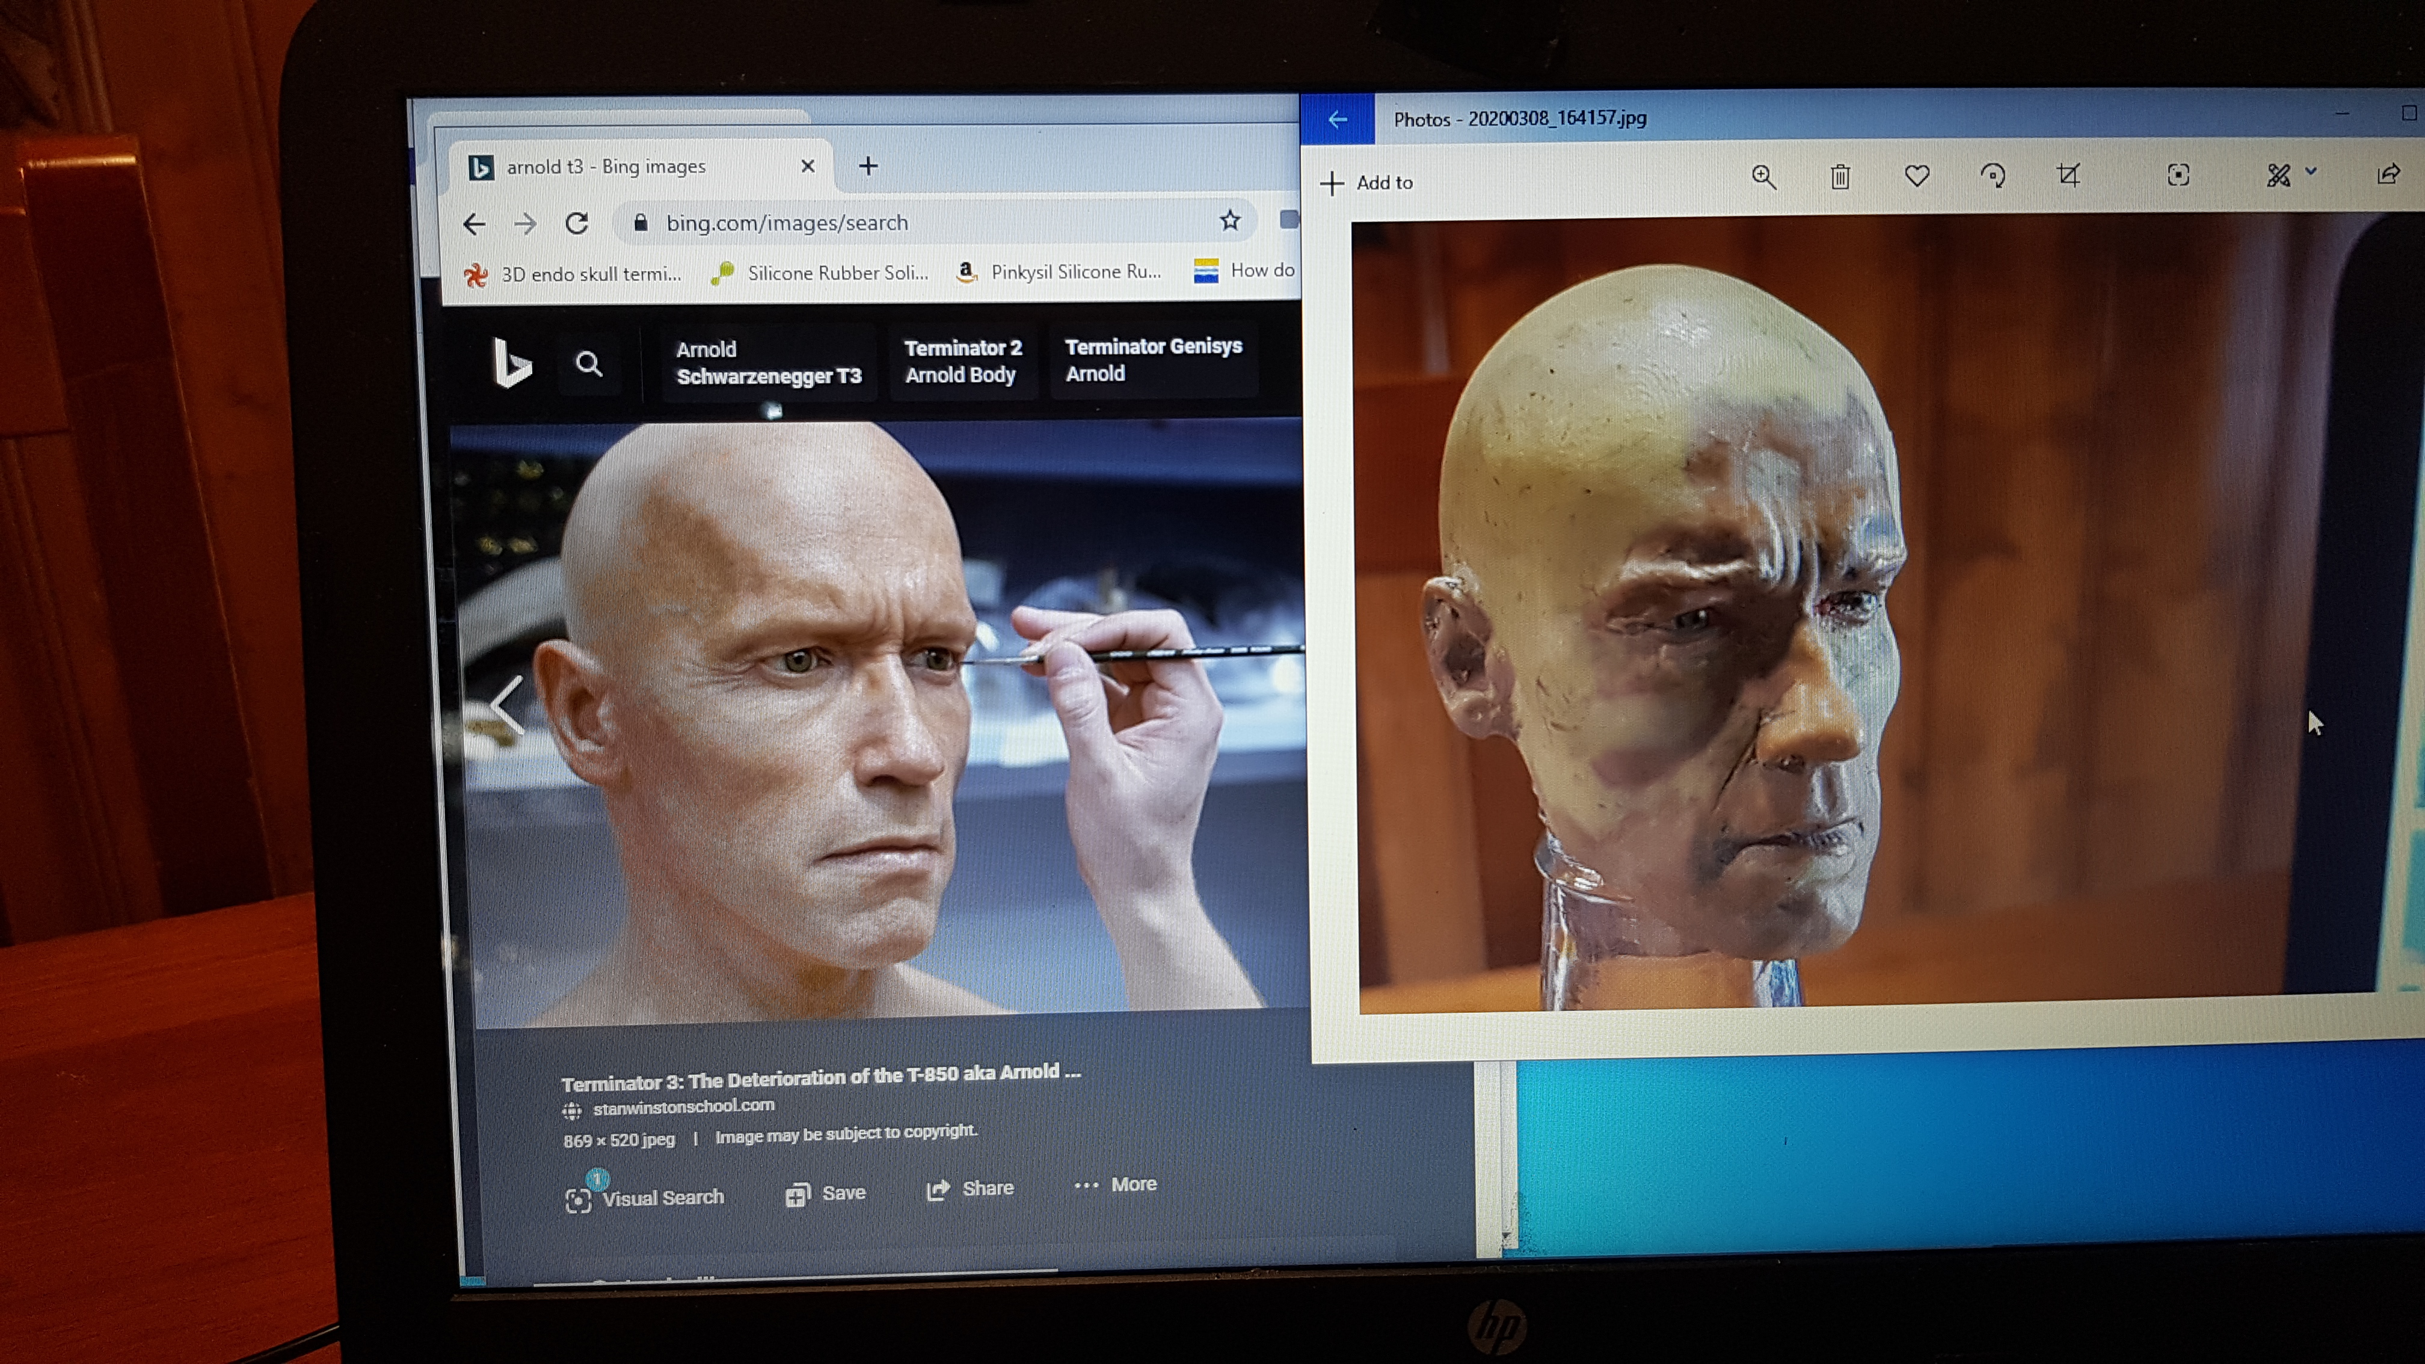2425x1364 pixels.
Task: Open the Pinkysil Silicone Ru... Amazon bookmark
Action: click(1058, 272)
